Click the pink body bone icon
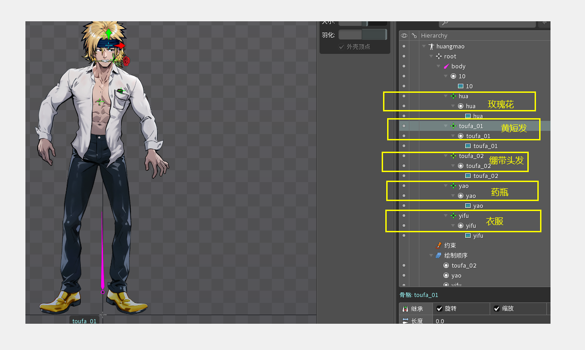 [x=446, y=67]
